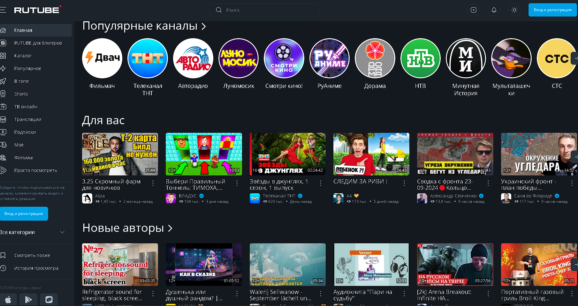578x306 pixels.
Task: Open options menu for 'Звёзды в джунглях'
Action: click(x=321, y=183)
